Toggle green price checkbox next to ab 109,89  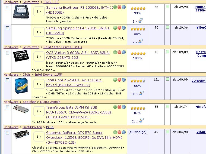click(168, 52)
